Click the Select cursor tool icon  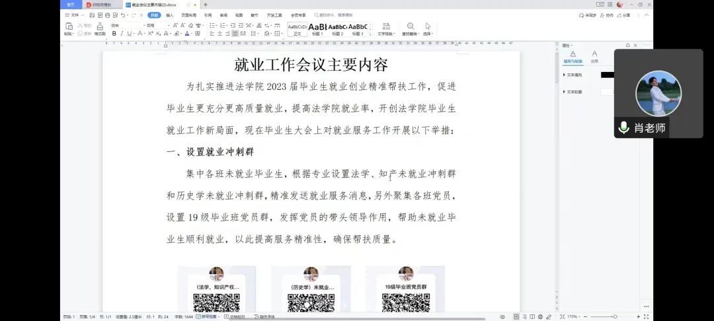[x=428, y=27]
